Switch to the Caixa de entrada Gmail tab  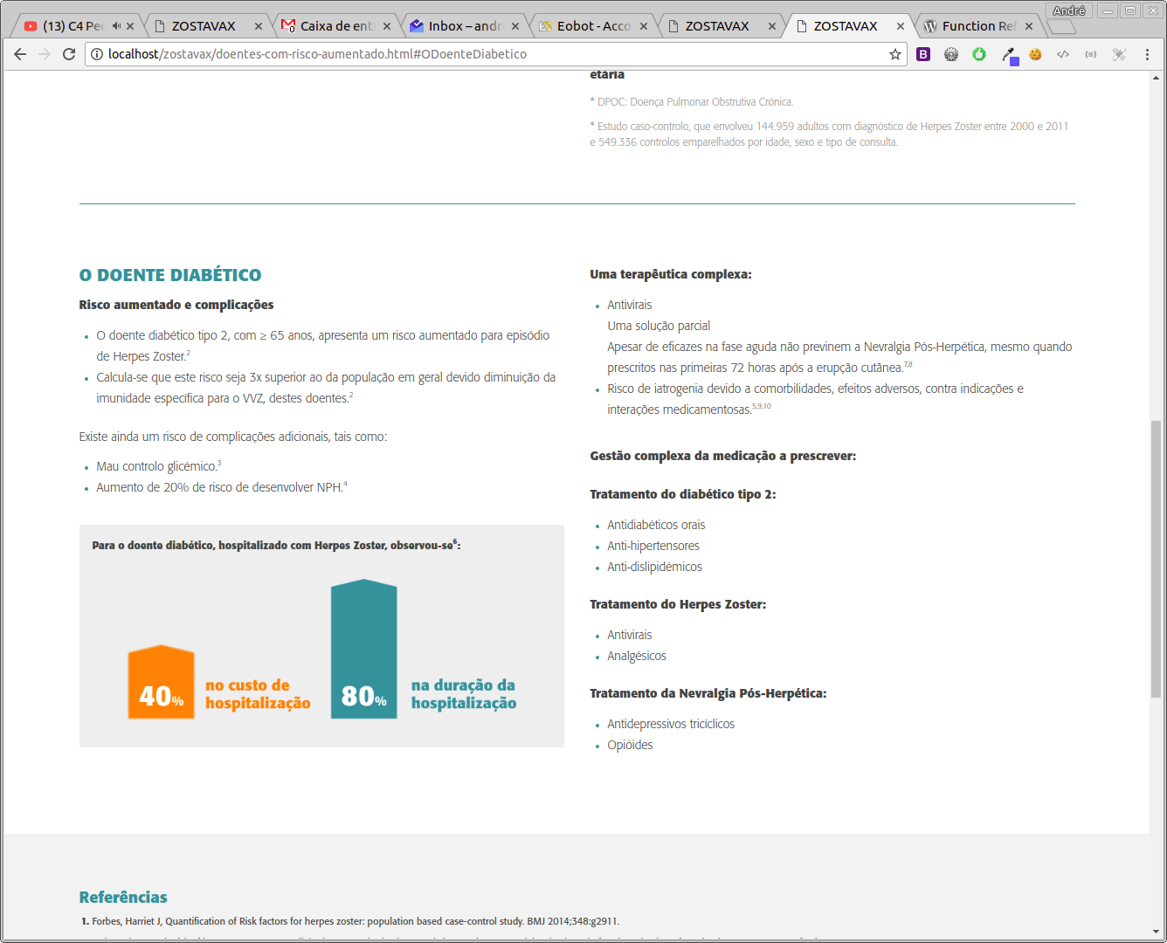pyautogui.click(x=336, y=26)
